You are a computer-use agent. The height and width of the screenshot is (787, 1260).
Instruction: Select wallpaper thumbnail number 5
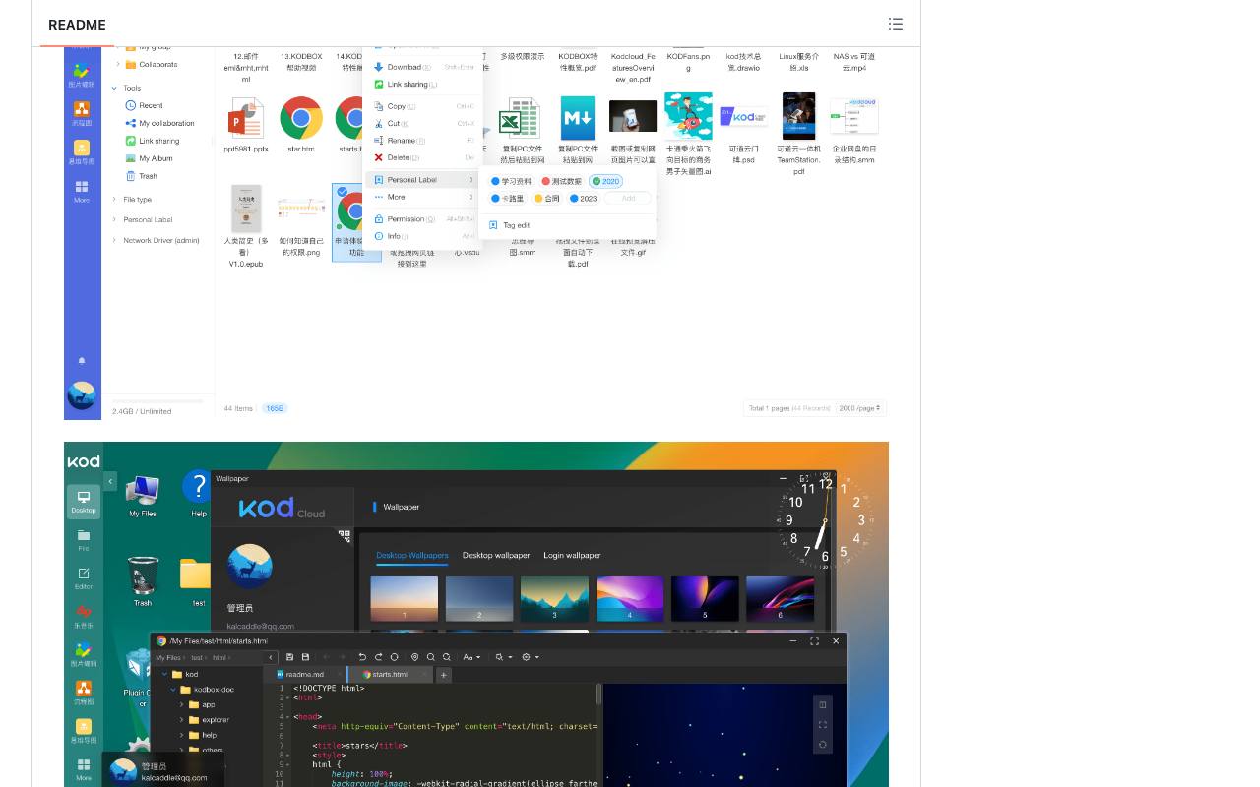pyautogui.click(x=705, y=599)
